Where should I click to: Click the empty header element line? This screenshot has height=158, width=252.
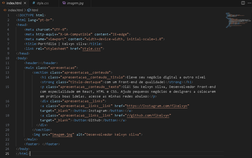click(41, 63)
